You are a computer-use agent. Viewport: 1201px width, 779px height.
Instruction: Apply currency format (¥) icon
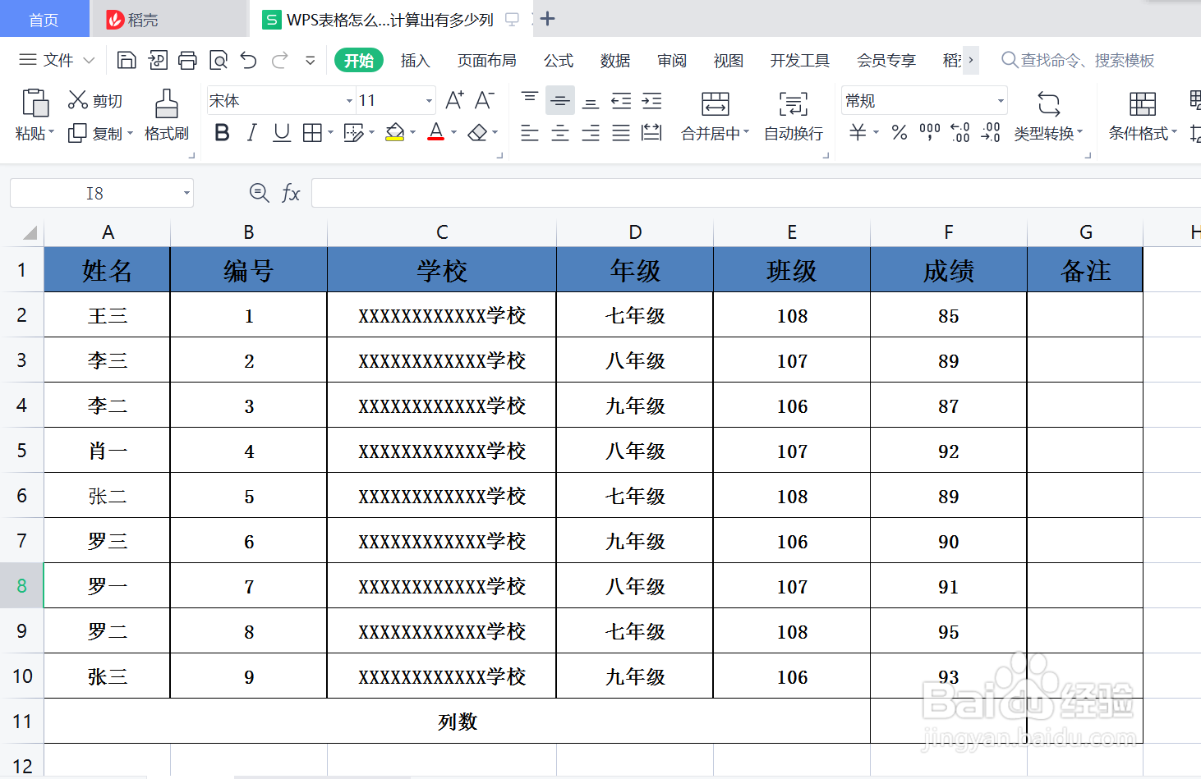point(858,132)
